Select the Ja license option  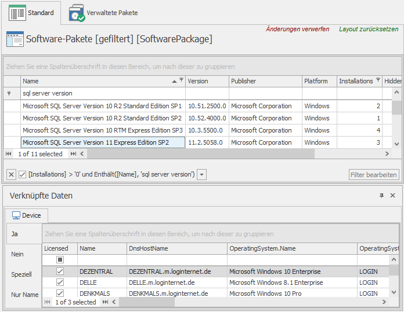pos(24,234)
